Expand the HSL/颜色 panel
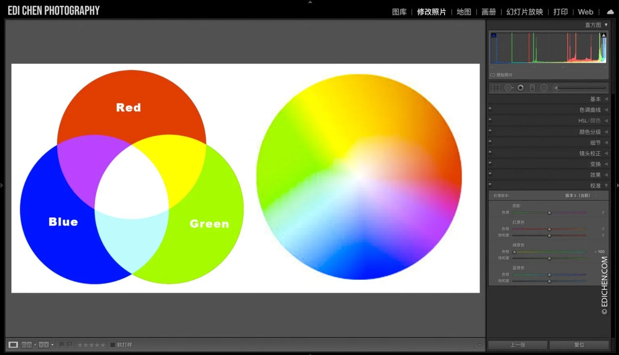 [606, 121]
